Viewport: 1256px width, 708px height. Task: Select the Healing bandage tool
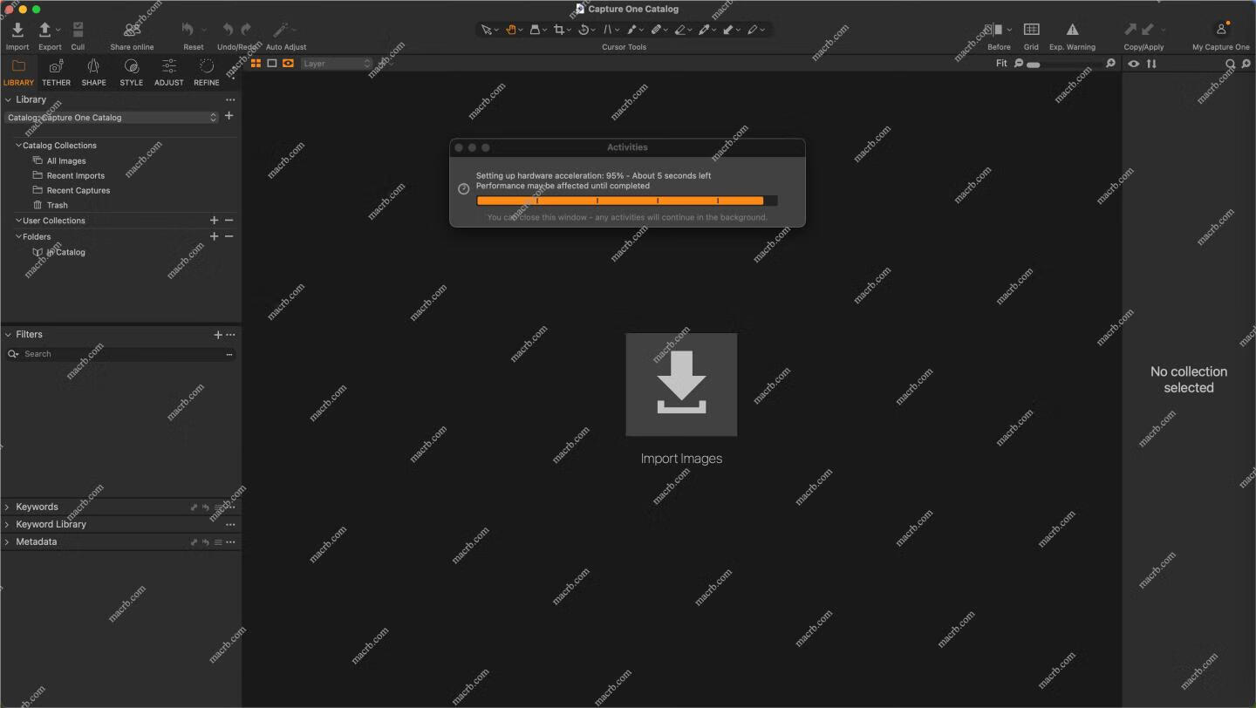656,30
